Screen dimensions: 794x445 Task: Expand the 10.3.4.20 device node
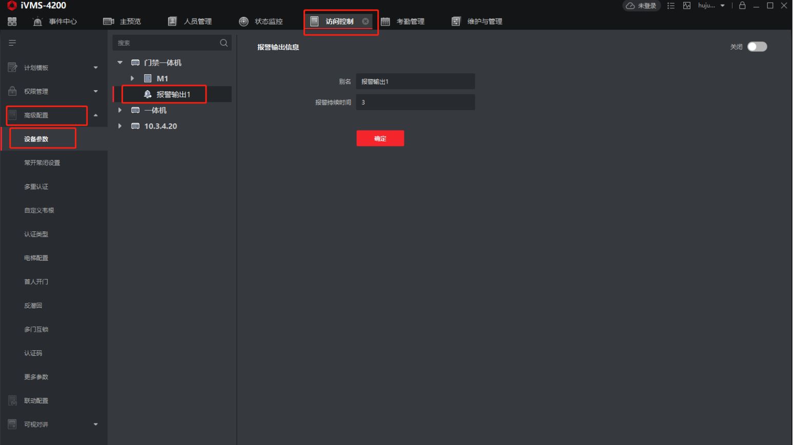point(120,126)
